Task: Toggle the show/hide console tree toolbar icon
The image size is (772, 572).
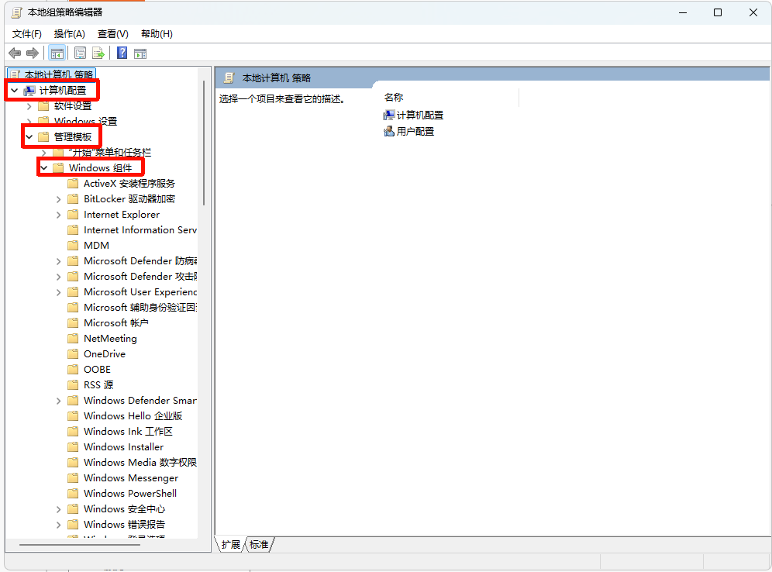Action: (x=57, y=53)
